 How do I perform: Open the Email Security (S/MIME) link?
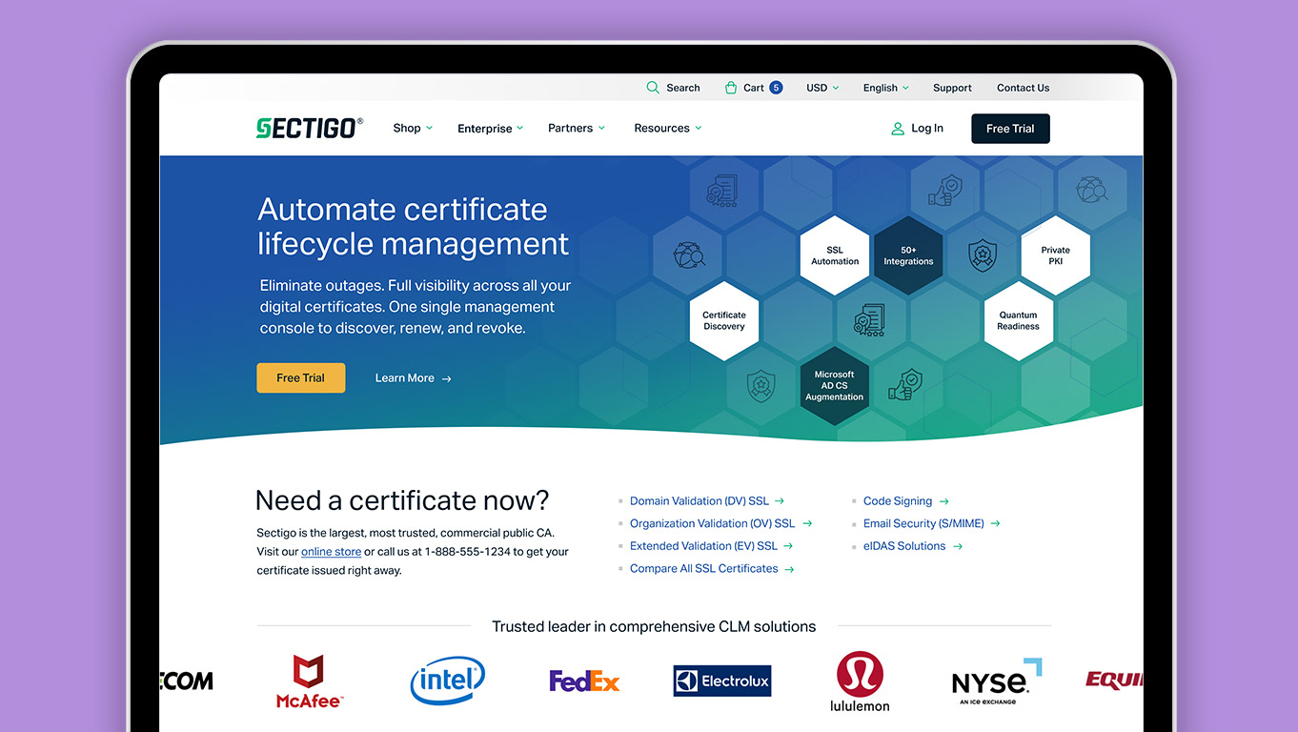[923, 523]
